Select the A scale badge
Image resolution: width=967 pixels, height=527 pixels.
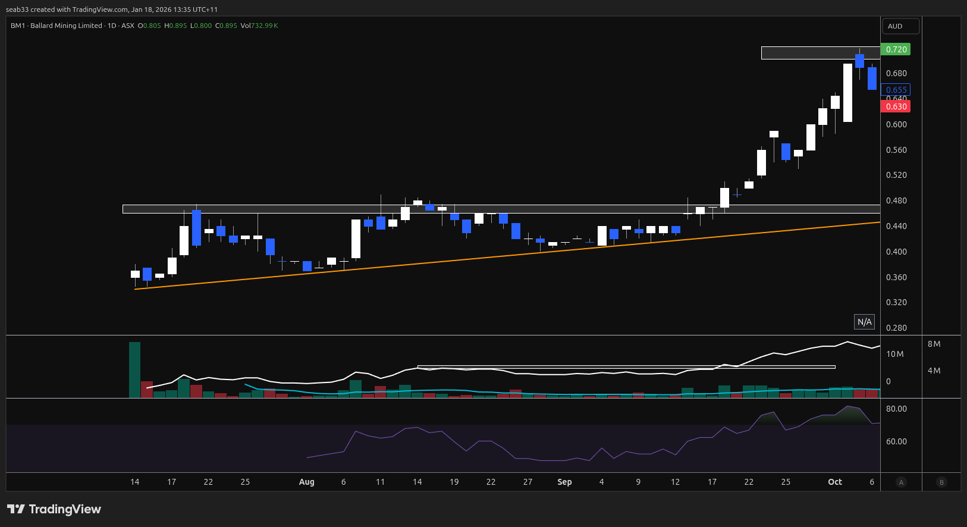click(901, 482)
